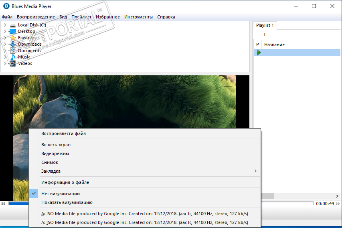Click the green play icon in playlist row
The width and height of the screenshot is (342, 228).
259,52
